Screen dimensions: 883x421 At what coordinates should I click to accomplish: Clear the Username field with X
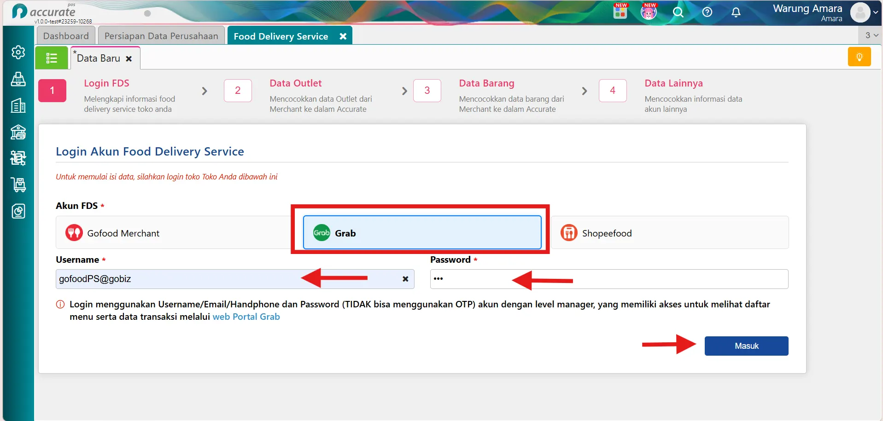click(x=405, y=279)
